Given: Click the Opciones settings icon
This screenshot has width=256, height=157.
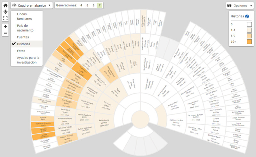Looking at the screenshot, I should pyautogui.click(x=229, y=5).
